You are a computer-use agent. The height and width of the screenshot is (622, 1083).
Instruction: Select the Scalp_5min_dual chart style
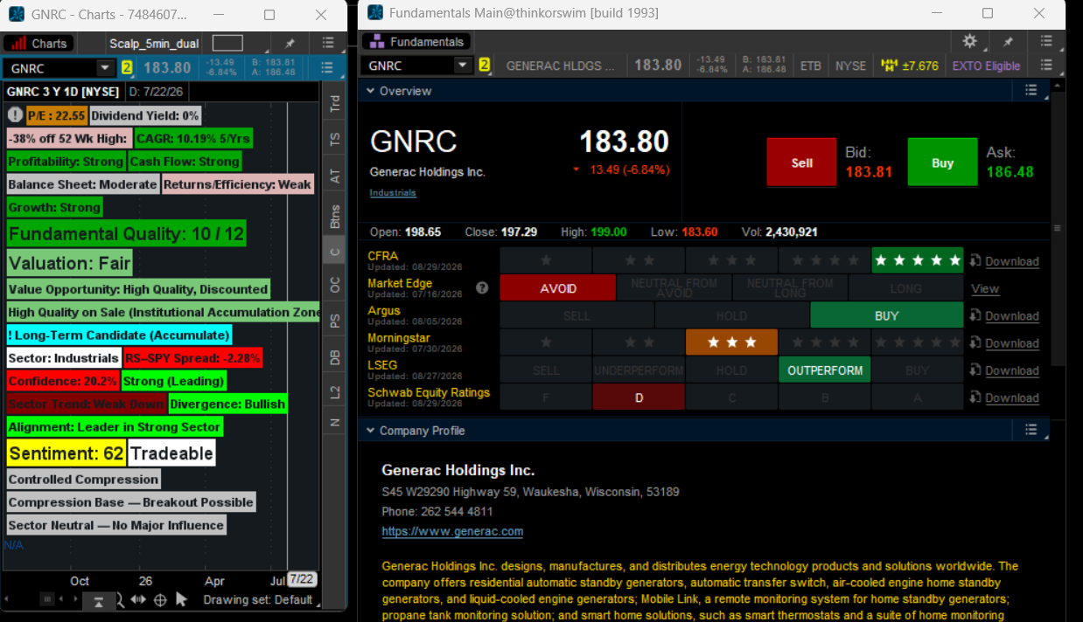[x=154, y=43]
